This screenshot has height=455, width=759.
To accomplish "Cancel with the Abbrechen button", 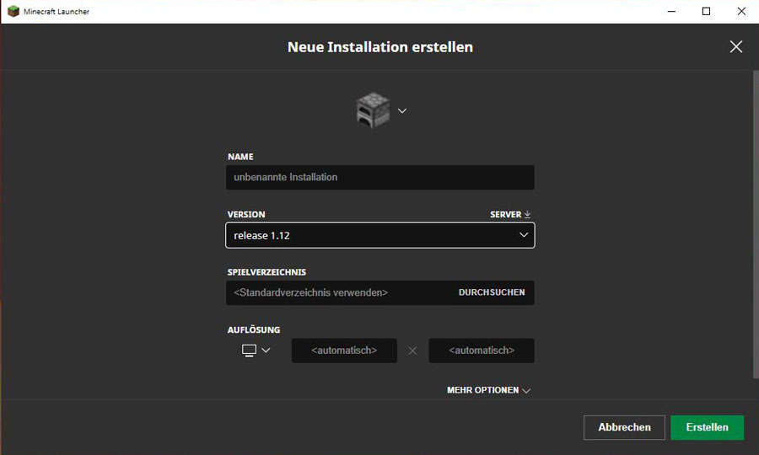I will coord(624,427).
